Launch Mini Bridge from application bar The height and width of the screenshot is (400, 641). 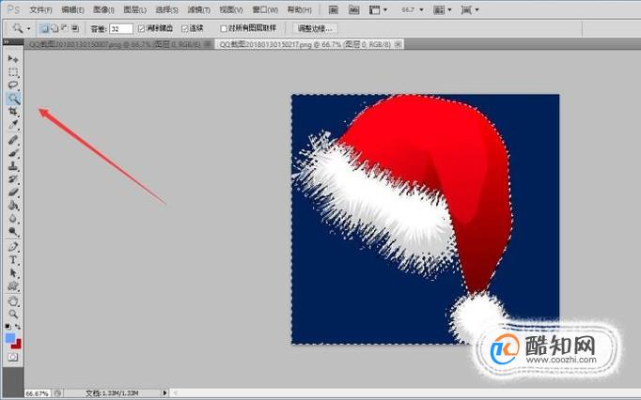[354, 9]
